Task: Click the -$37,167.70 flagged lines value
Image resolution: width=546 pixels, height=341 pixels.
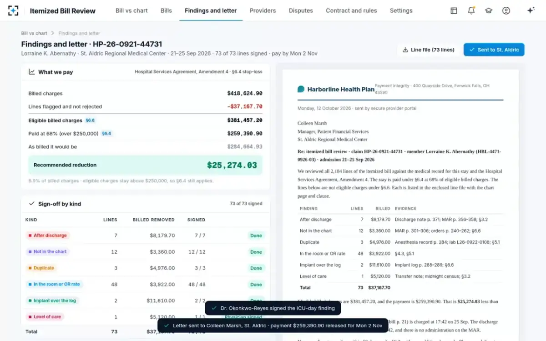Action: 245,107
